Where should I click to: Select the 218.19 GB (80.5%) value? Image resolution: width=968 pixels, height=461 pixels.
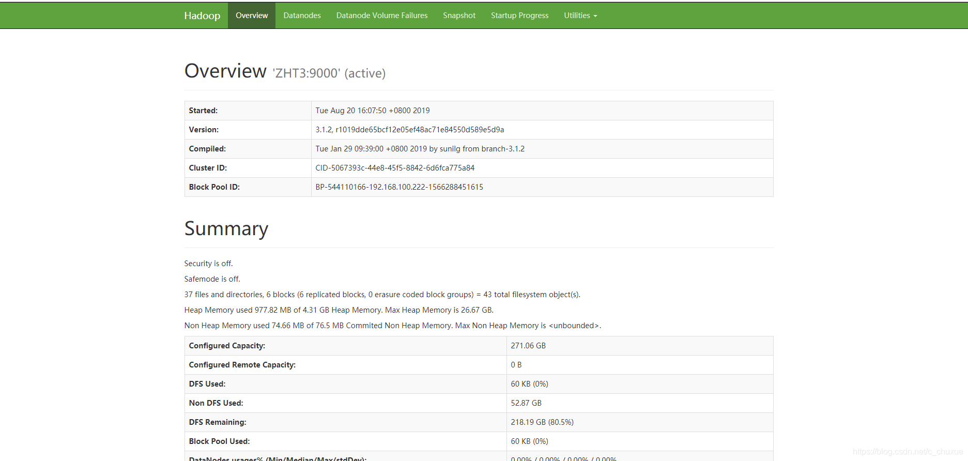(542, 422)
